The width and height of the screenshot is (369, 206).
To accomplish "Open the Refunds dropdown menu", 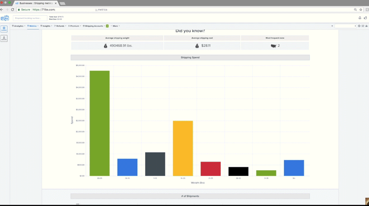I will click(x=60, y=26).
